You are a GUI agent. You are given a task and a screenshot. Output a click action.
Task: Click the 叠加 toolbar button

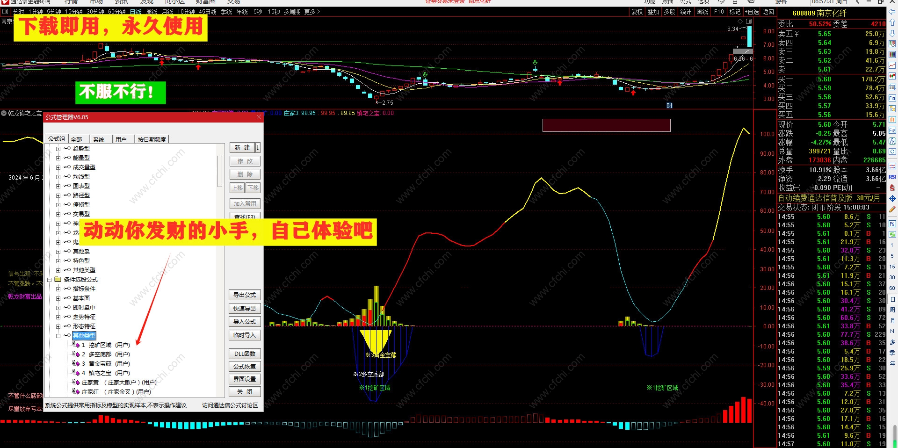(x=653, y=12)
